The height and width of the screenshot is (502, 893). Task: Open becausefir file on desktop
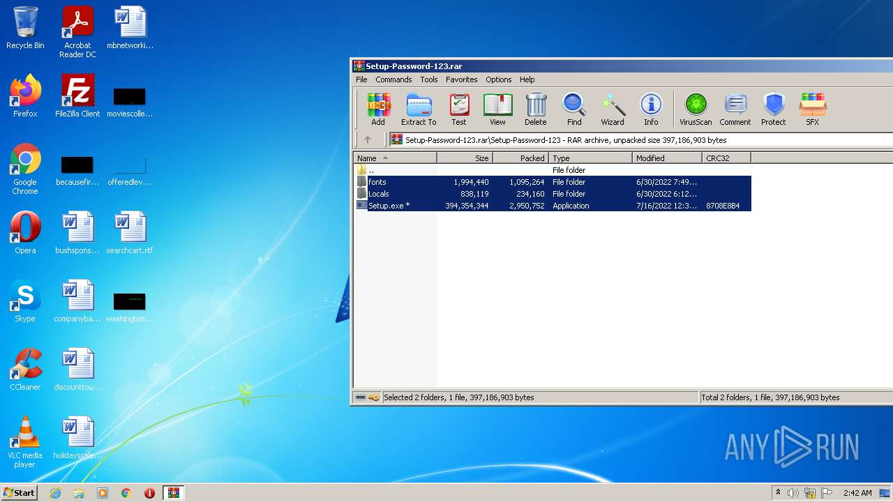click(77, 170)
